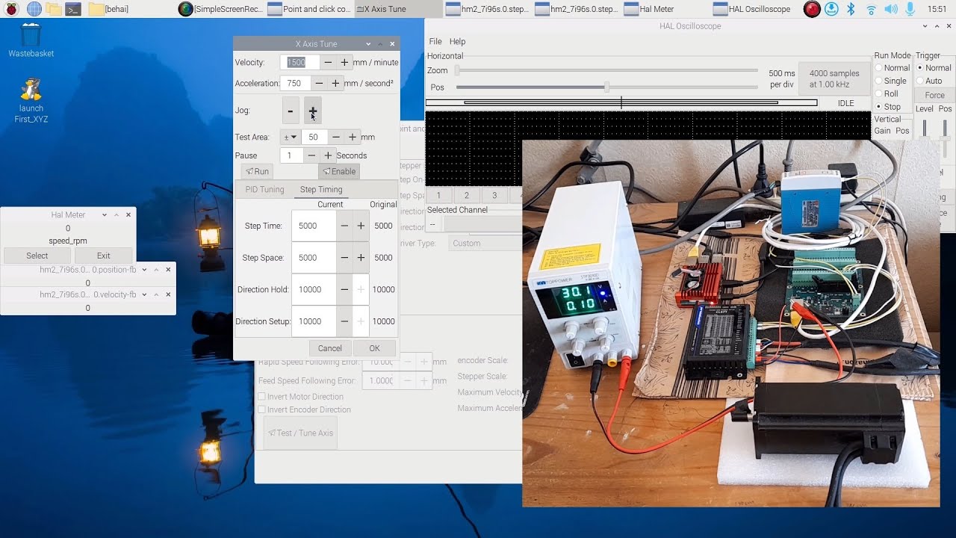This screenshot has width=956, height=538.
Task: Click the microphone tray icon
Action: click(x=910, y=9)
